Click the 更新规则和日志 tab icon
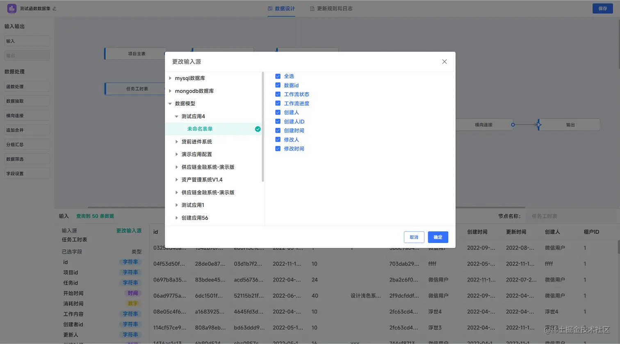620x344 pixels. tap(312, 8)
